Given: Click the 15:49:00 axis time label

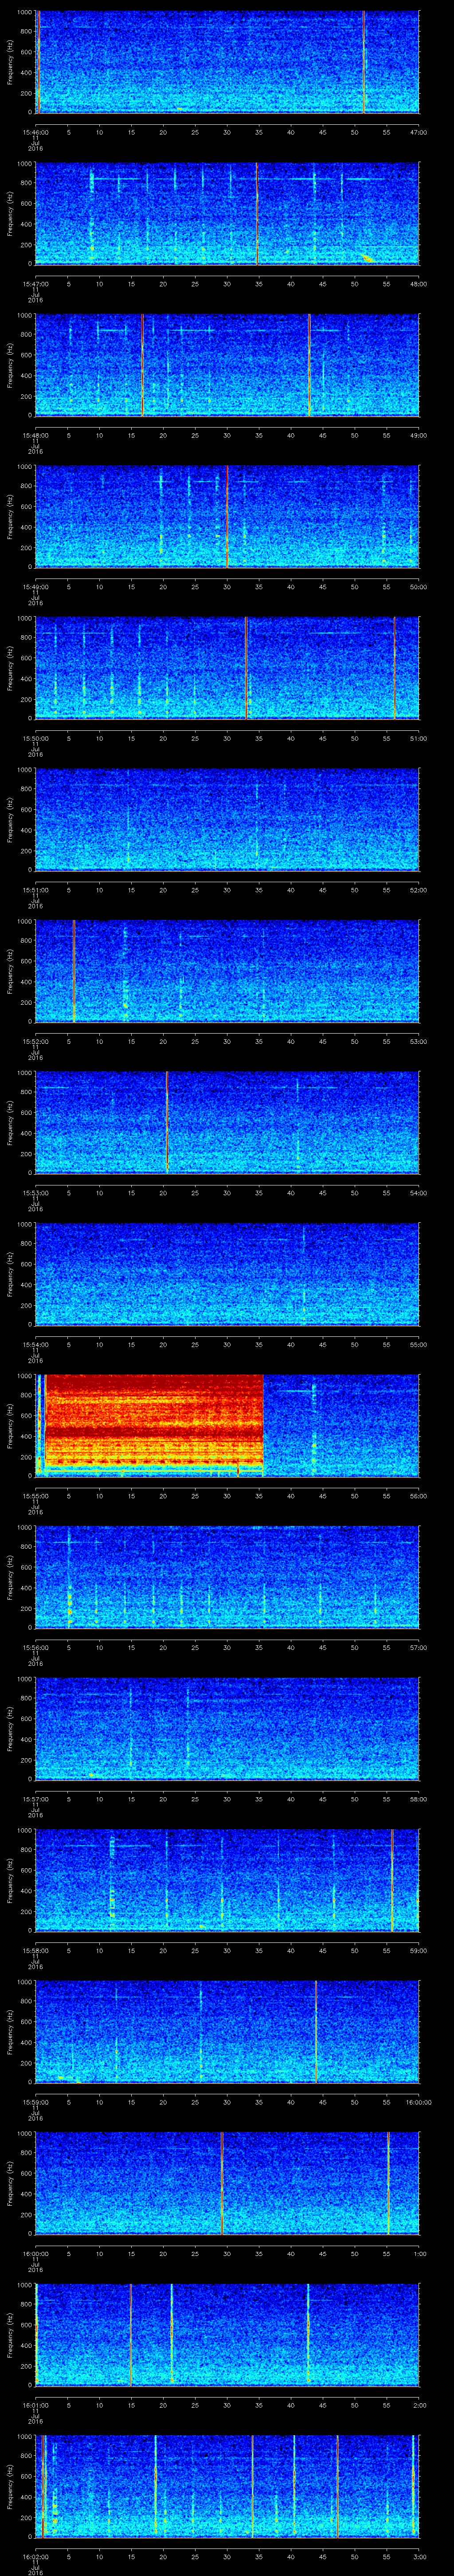Looking at the screenshot, I should point(35,587).
